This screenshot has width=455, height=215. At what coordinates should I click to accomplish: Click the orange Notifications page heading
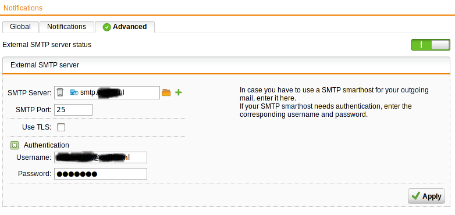coord(23,8)
